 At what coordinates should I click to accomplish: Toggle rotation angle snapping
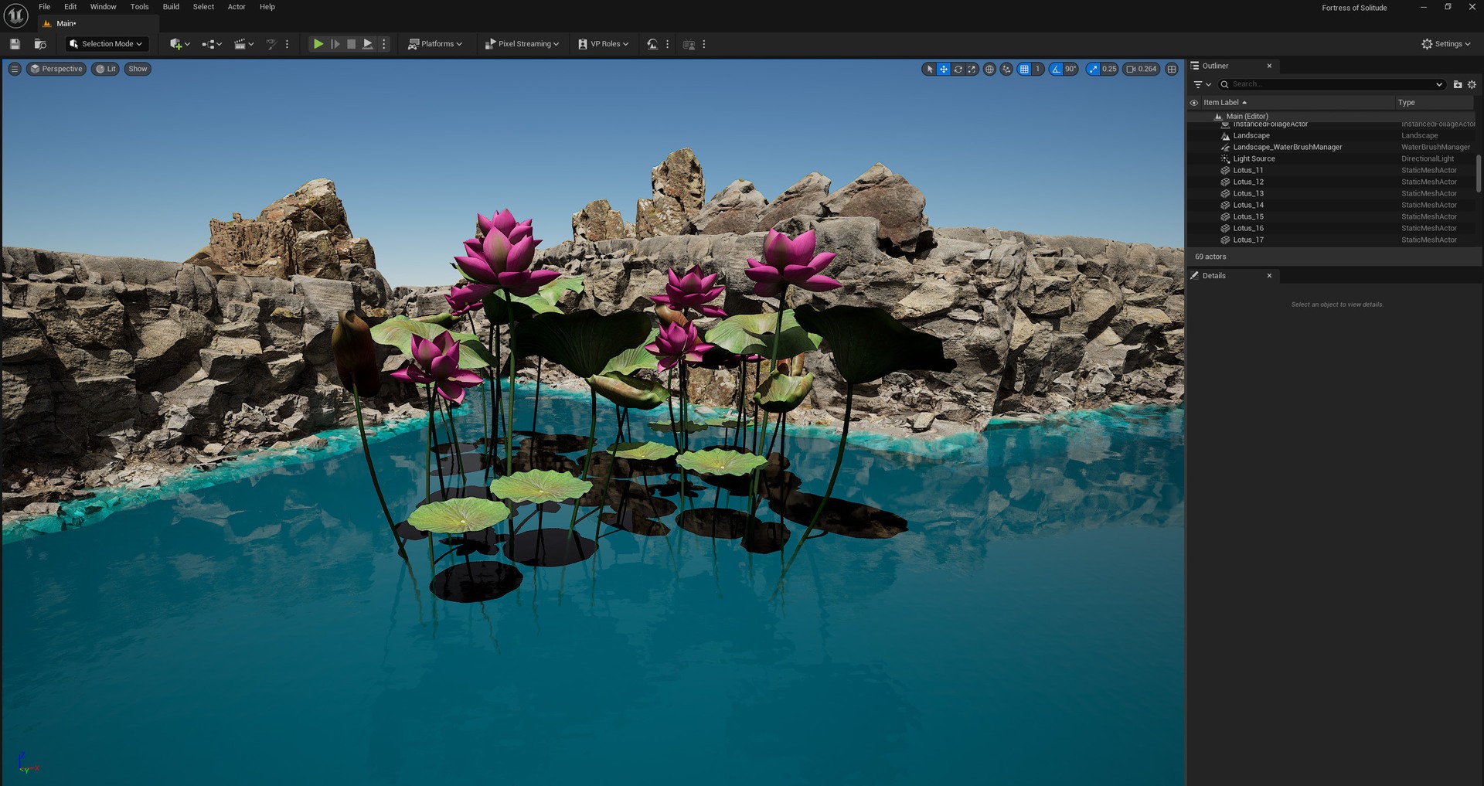pos(1056,69)
